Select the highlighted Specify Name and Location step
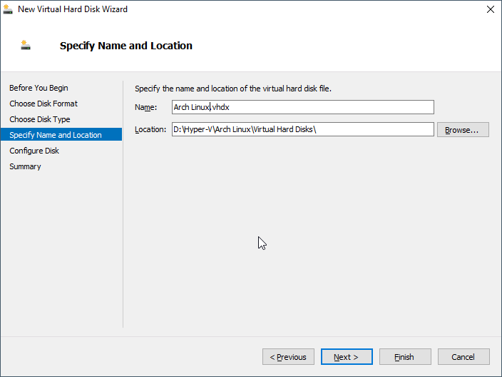The image size is (502, 377). [56, 135]
